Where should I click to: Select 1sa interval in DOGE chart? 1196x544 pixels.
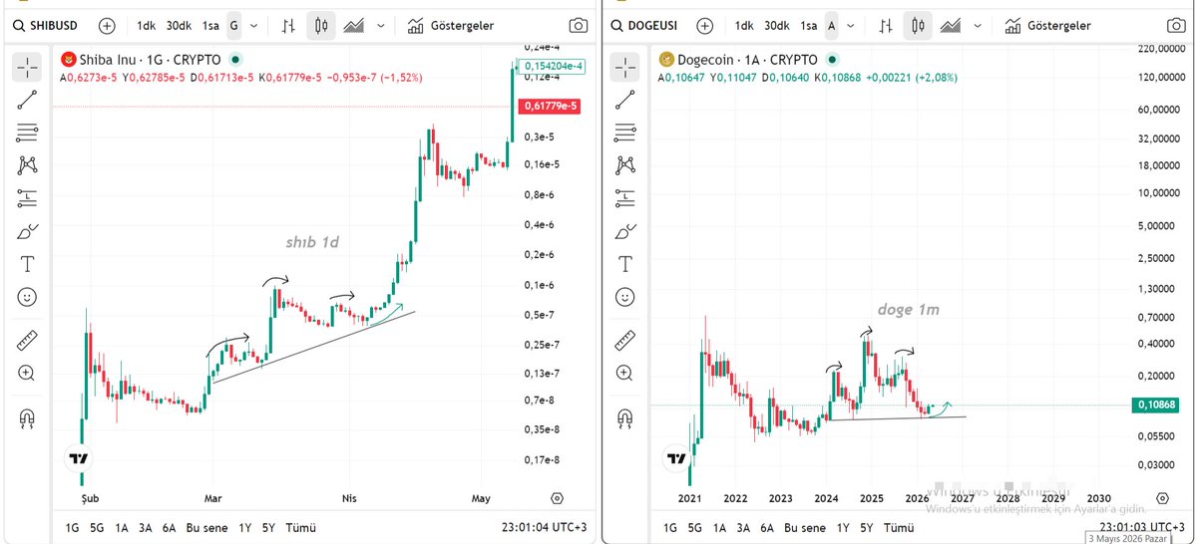tap(809, 26)
